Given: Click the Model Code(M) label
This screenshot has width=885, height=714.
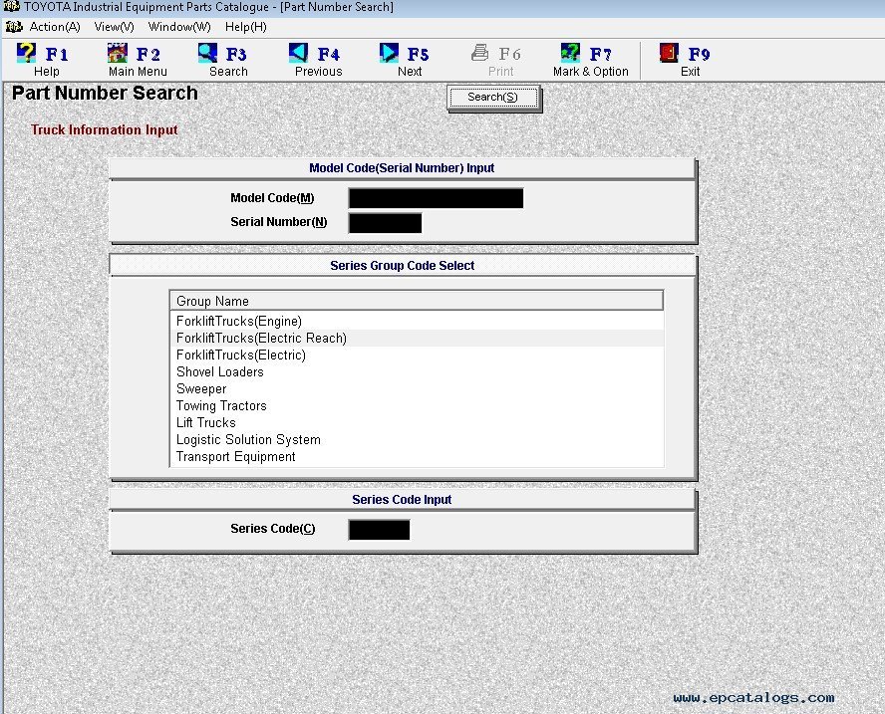Looking at the screenshot, I should point(272,198).
